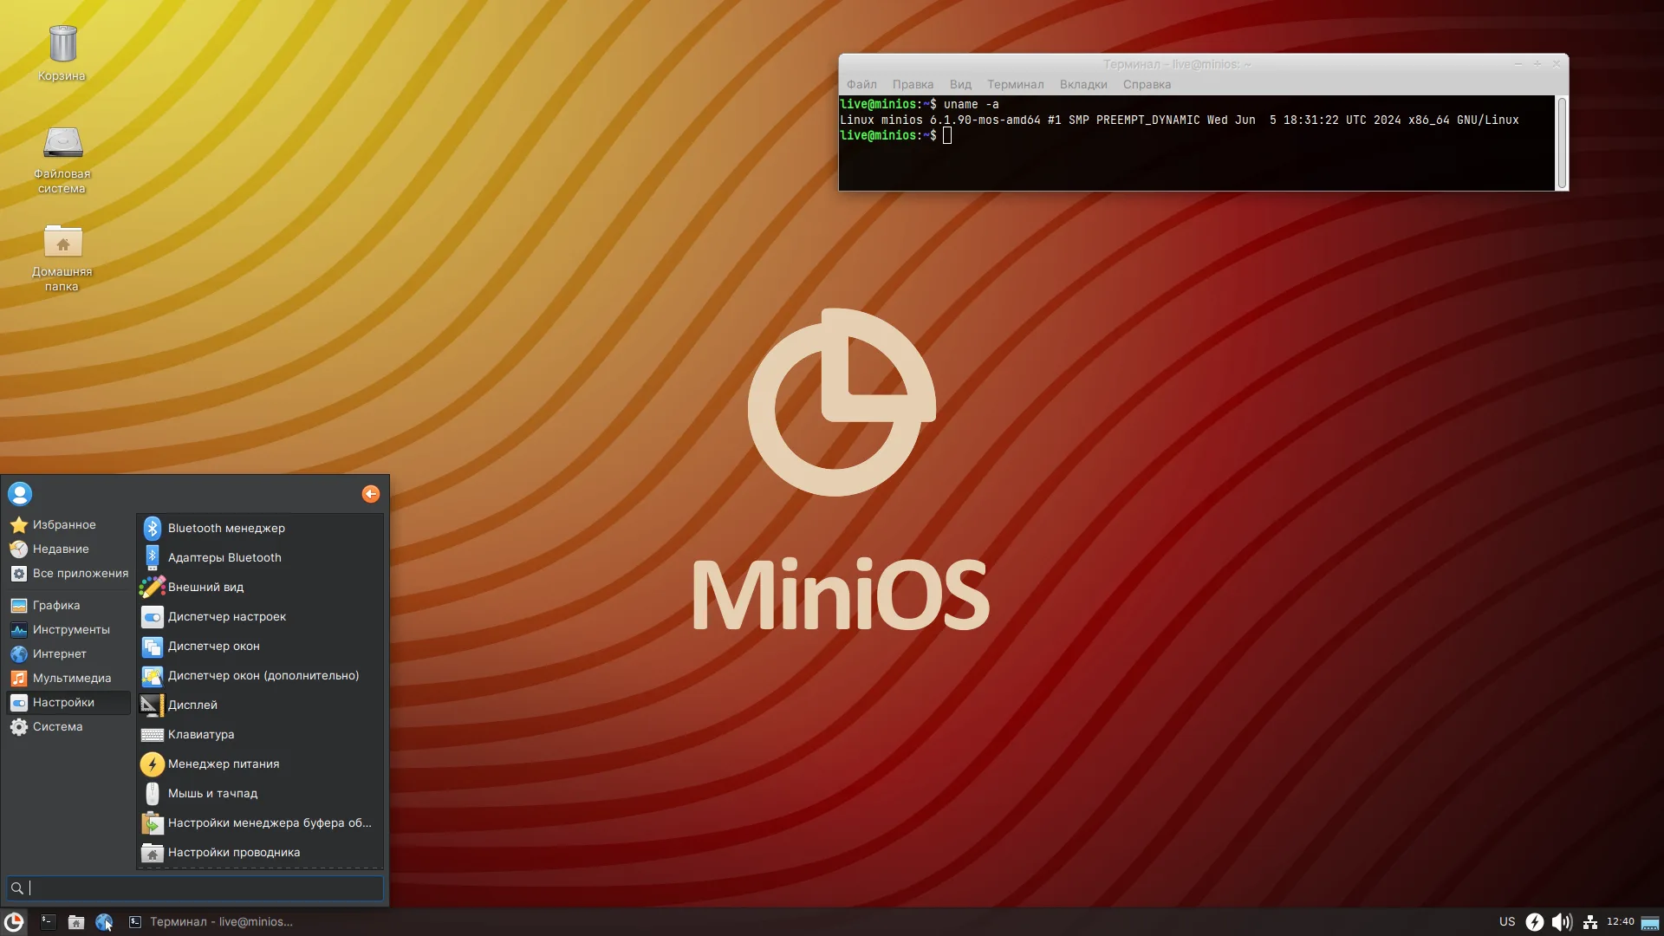Click the volume speaker tray icon
Screen dimensions: 1664x936
[x=1561, y=922]
